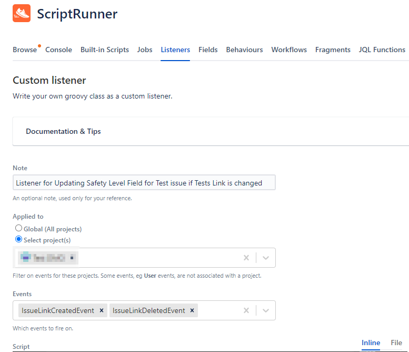Click the 'Filter on events' help text
This screenshot has height=352, width=409.
click(x=137, y=276)
